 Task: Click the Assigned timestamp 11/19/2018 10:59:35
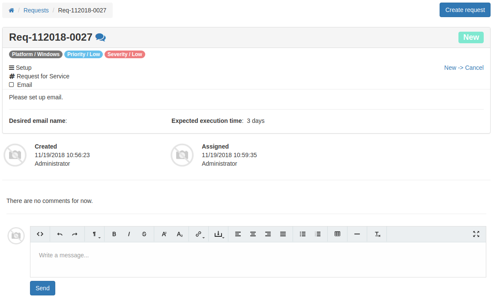click(x=229, y=155)
